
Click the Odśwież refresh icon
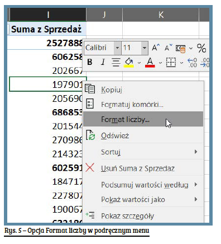coord(90,135)
